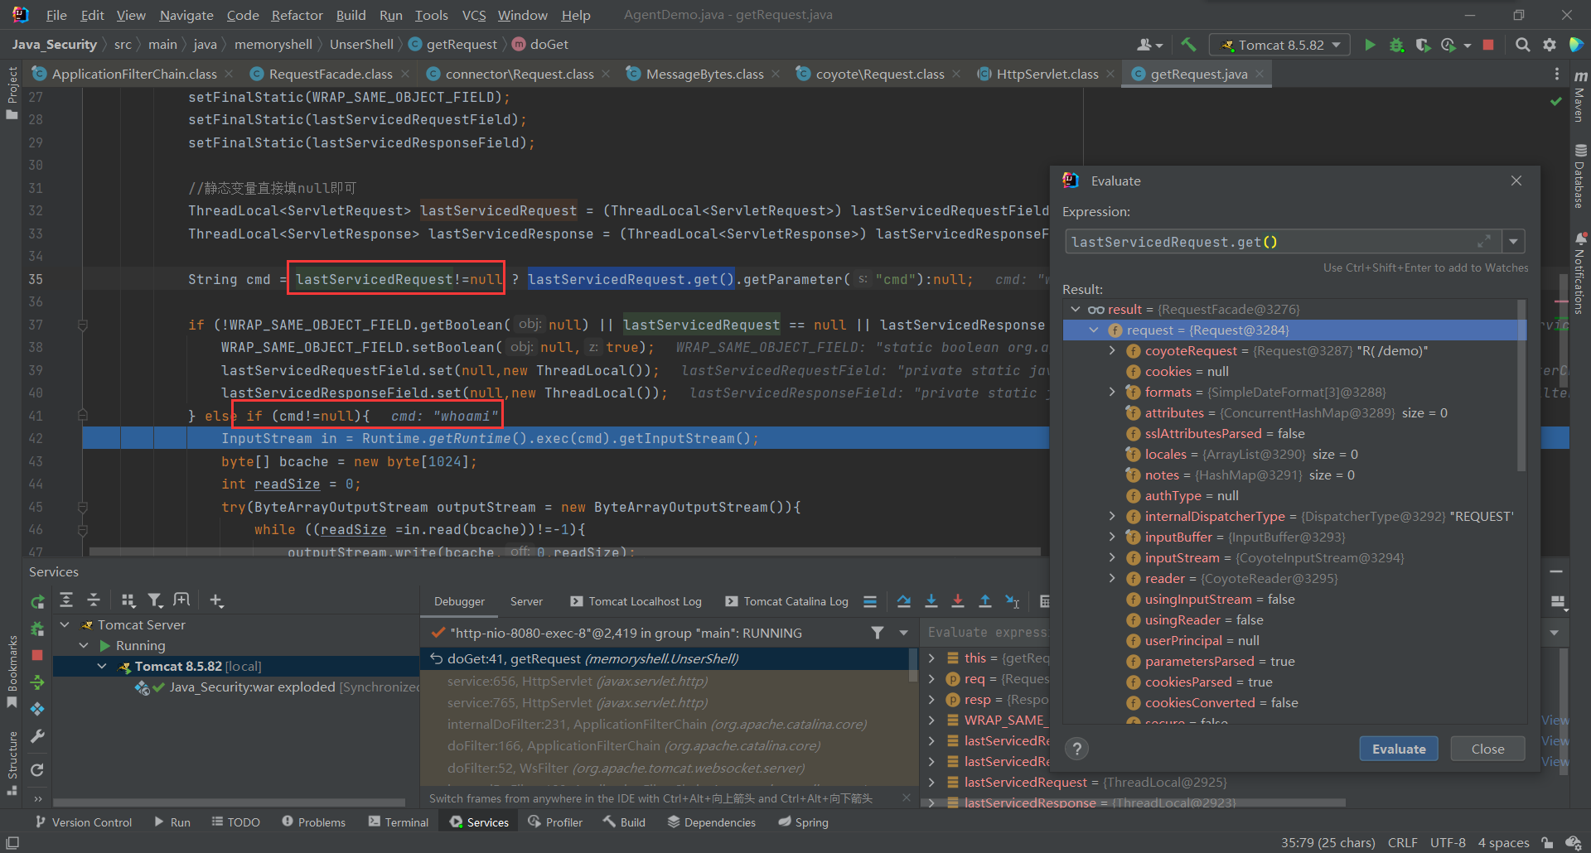Click Services tree horizontal scrollbar
This screenshot has width=1591, height=853.
(229, 802)
